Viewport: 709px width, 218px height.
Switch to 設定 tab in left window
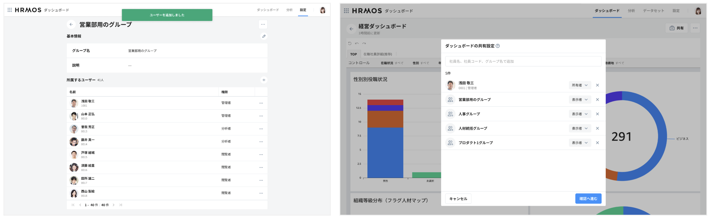coord(303,10)
